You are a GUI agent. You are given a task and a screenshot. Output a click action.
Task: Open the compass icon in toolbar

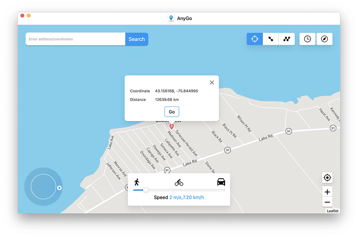324,39
